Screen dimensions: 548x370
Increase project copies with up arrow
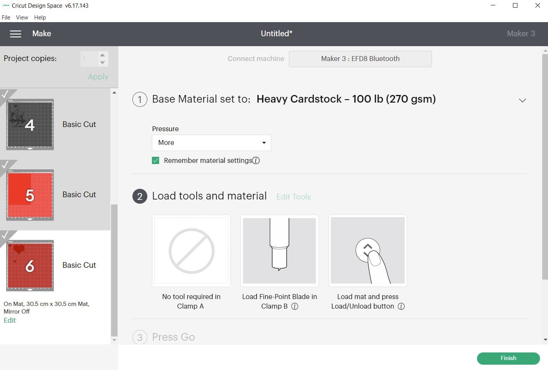point(102,55)
